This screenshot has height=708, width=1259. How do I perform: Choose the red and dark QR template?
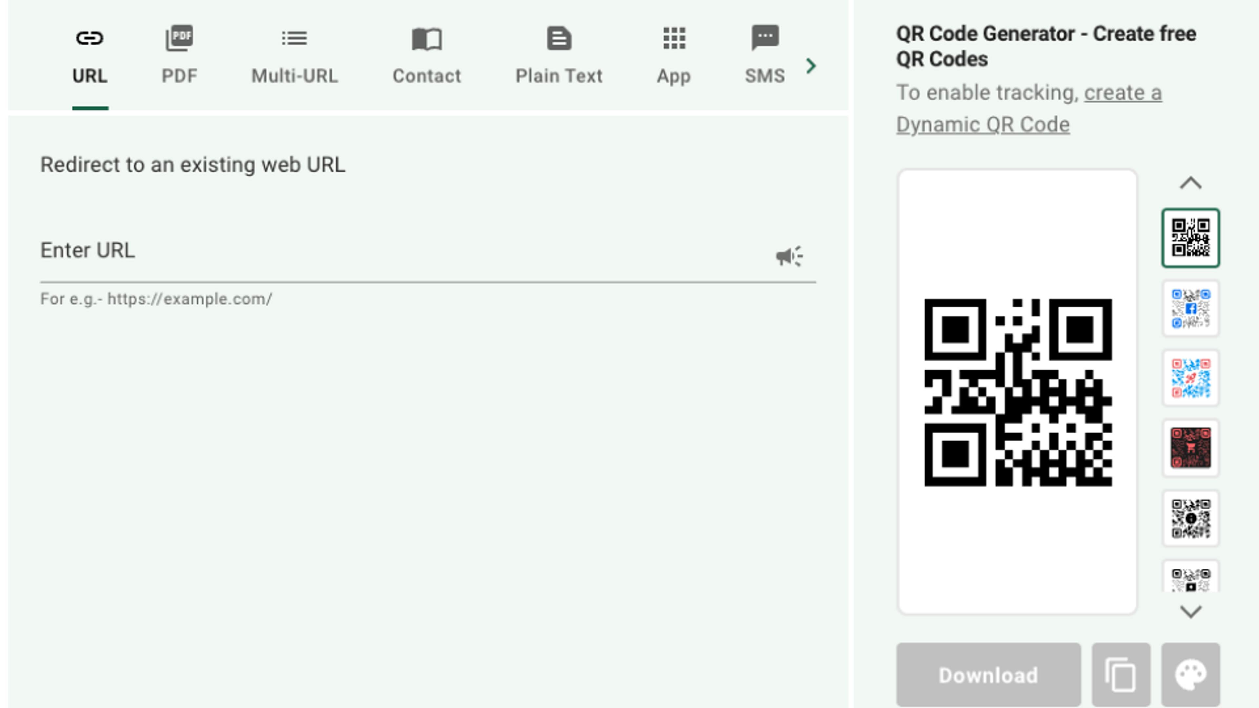pos(1190,448)
